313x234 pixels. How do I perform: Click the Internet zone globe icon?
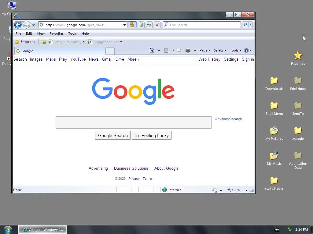(x=164, y=190)
